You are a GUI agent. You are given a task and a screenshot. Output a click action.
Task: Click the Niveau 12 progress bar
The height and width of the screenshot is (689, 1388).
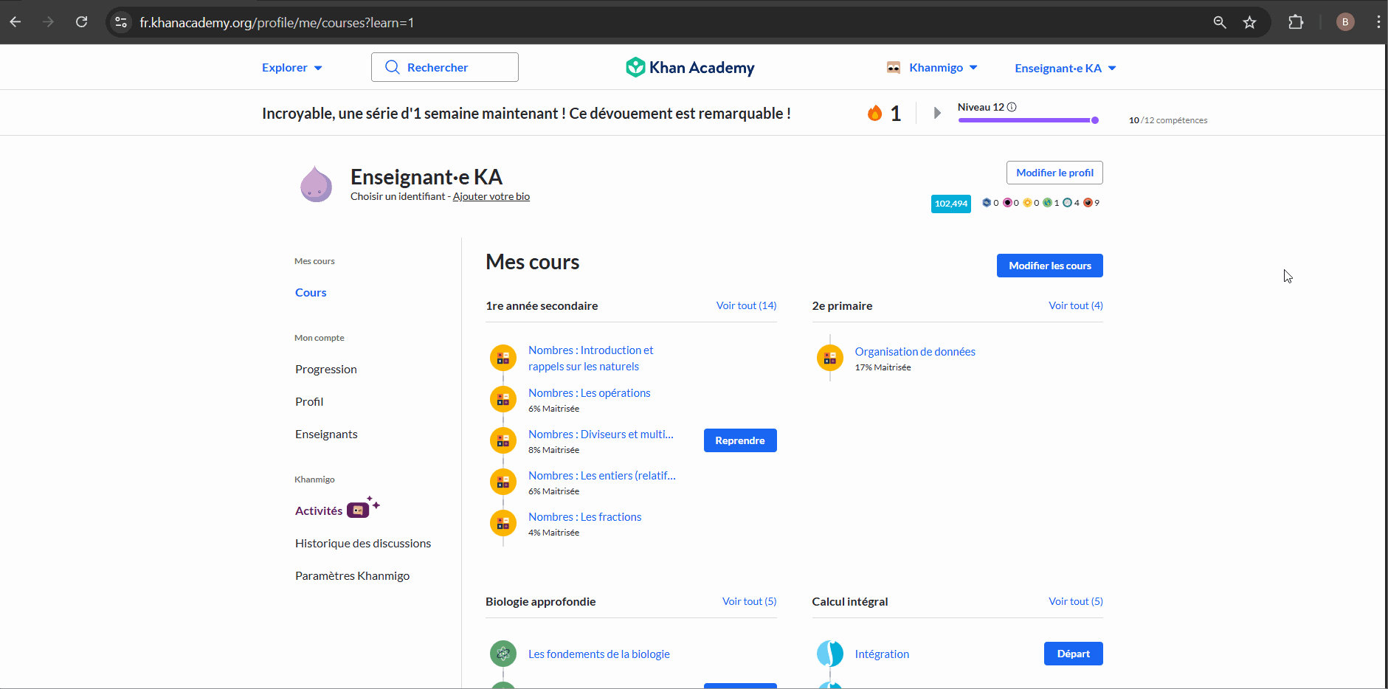coord(1028,120)
